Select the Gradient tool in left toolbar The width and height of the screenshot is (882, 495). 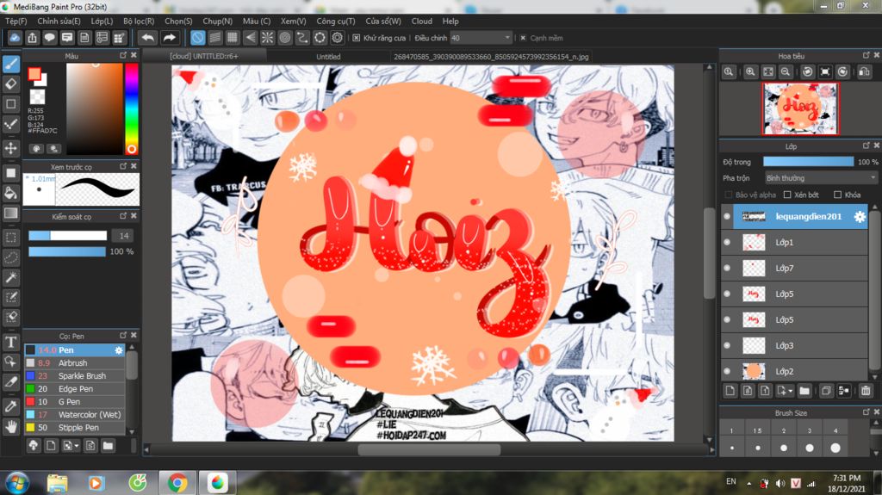coord(11,213)
